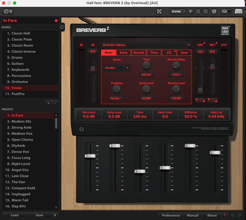Click the save-preset download icon in toolbar
Screen dimensions: 246x220
click(x=198, y=12)
